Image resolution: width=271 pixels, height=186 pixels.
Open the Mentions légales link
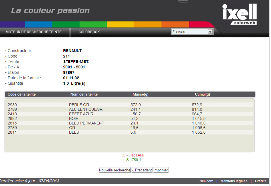(x=234, y=181)
